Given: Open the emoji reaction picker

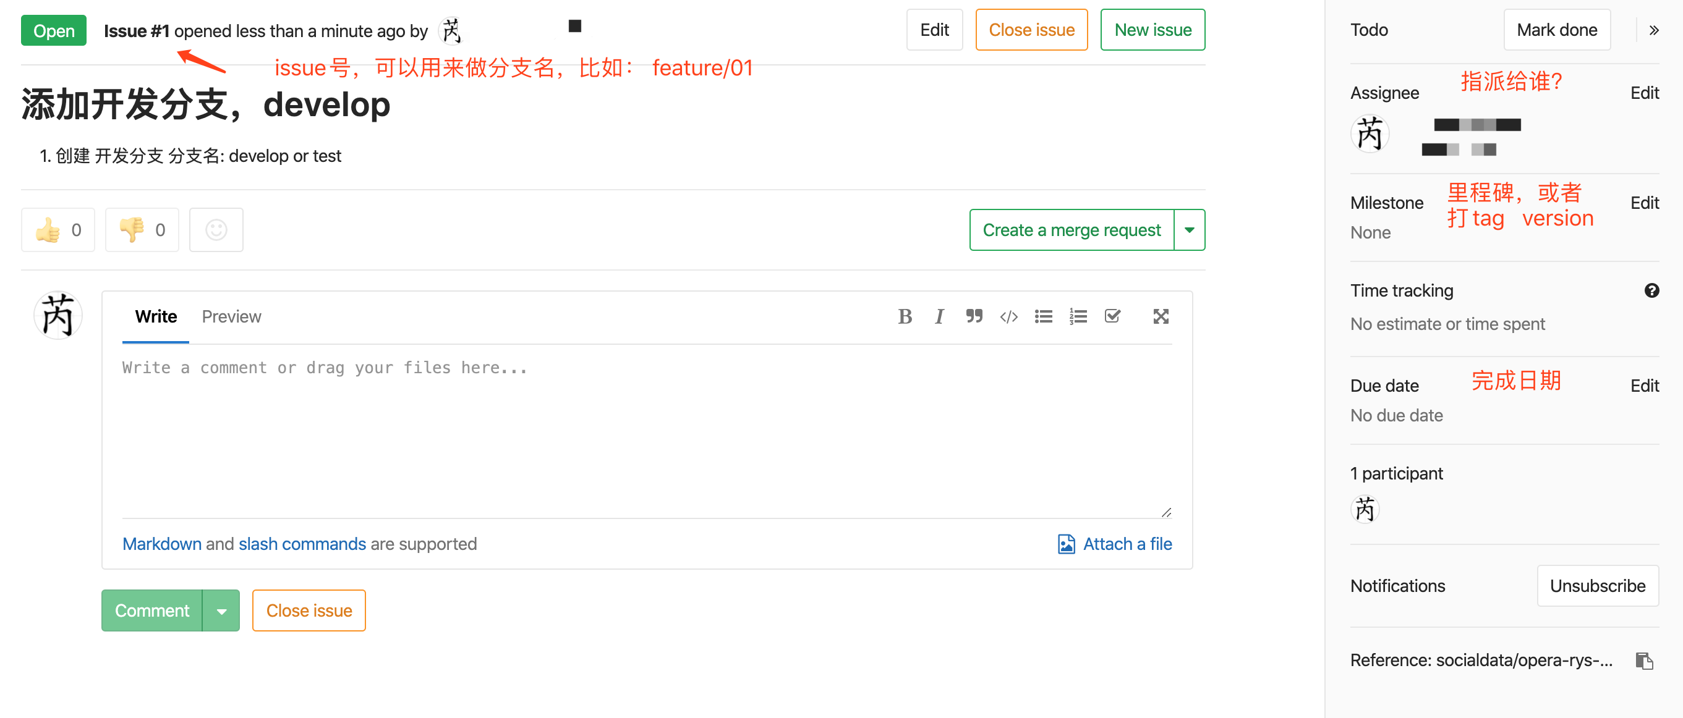Looking at the screenshot, I should pyautogui.click(x=216, y=230).
